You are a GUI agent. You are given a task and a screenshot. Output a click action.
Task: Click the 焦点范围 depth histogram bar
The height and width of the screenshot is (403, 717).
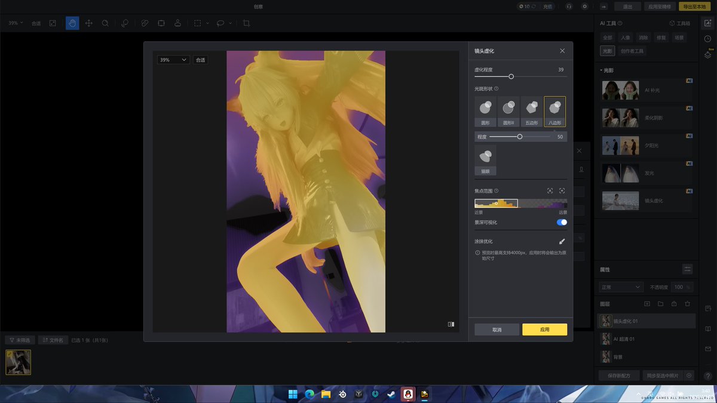(520, 203)
